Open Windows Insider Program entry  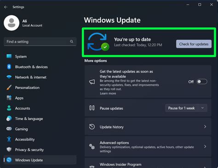(148, 163)
